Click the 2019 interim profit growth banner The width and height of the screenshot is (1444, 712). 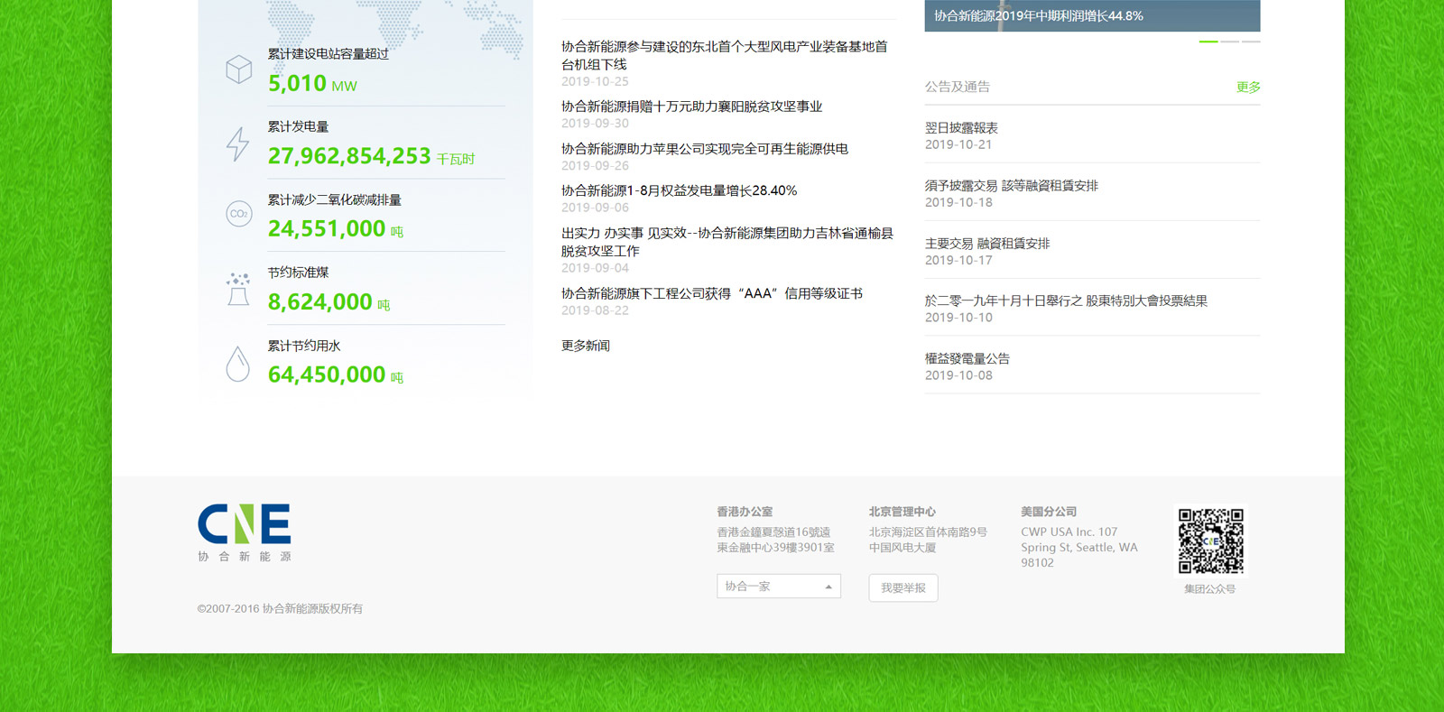click(1091, 16)
